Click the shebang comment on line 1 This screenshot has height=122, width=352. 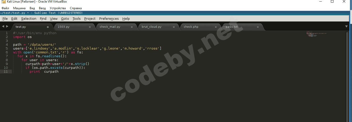[35, 33]
